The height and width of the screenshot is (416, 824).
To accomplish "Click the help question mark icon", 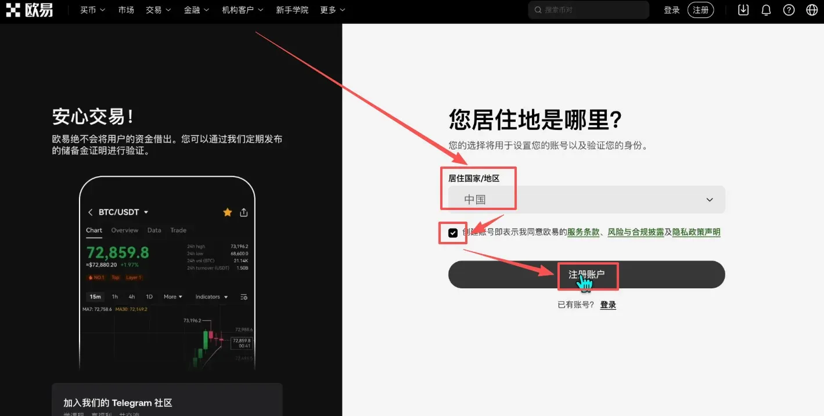I will (x=788, y=10).
